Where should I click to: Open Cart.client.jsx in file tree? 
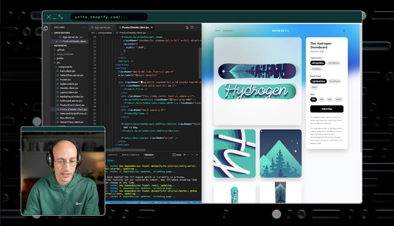67,71
